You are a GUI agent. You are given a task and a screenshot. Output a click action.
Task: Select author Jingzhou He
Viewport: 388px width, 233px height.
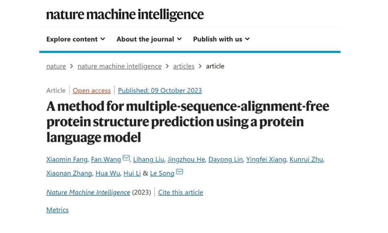pos(186,159)
